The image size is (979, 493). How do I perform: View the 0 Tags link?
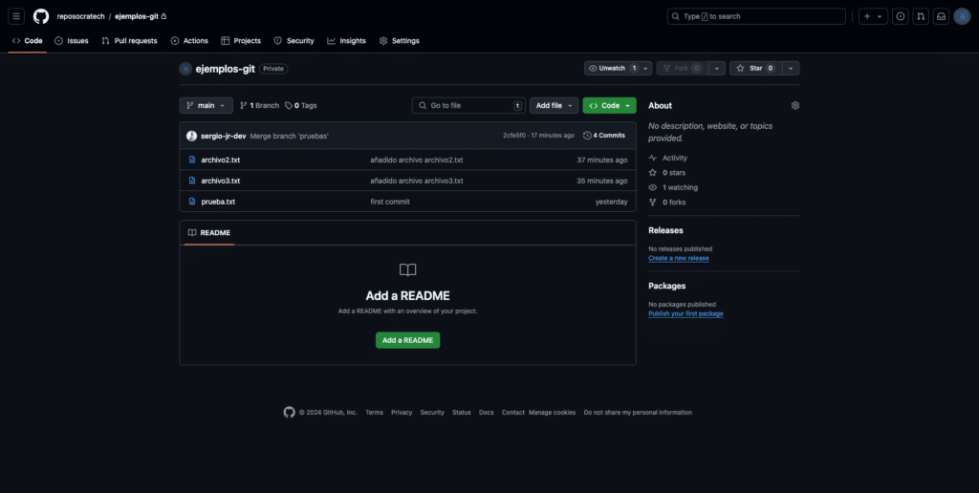coord(301,105)
